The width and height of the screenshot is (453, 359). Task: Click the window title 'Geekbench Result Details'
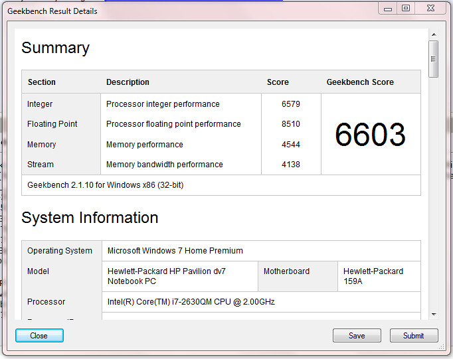[52, 11]
